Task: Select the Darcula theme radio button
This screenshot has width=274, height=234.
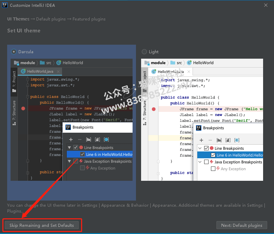Action: (x=14, y=52)
